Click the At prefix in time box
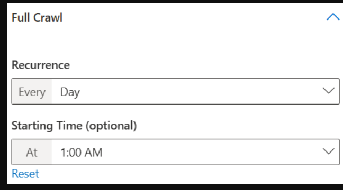The image size is (343, 190). pyautogui.click(x=32, y=152)
